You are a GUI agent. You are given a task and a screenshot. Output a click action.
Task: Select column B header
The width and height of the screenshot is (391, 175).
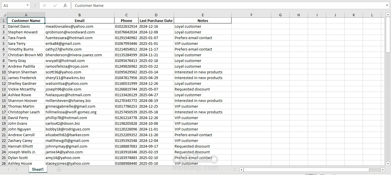[80, 15]
